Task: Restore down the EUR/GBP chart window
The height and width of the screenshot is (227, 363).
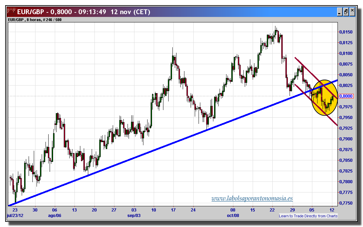Action: pyautogui.click(x=346, y=12)
